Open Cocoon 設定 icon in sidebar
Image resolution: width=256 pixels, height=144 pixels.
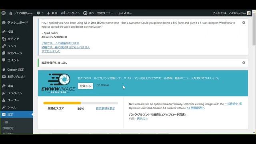tap(4, 70)
